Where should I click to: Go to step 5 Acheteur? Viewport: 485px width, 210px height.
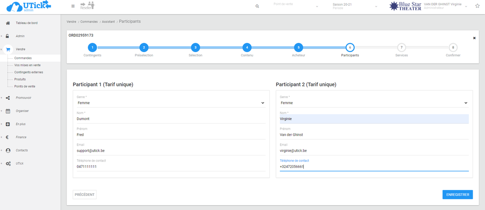click(x=298, y=48)
